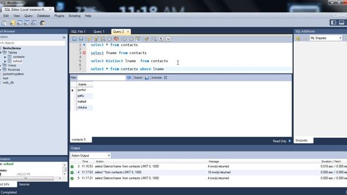Run explain plan magnifier icon
The height and width of the screenshot is (195, 347).
(103, 39)
